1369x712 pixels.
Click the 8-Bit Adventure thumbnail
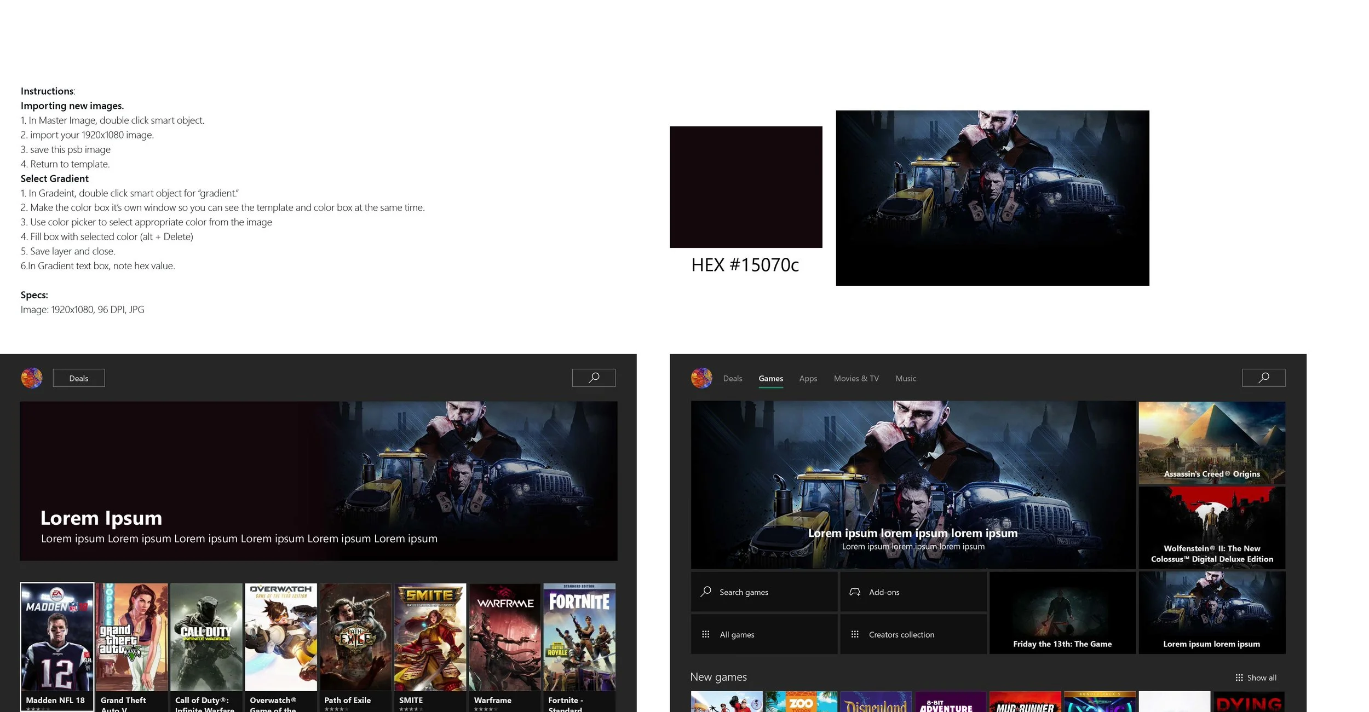pyautogui.click(x=951, y=702)
